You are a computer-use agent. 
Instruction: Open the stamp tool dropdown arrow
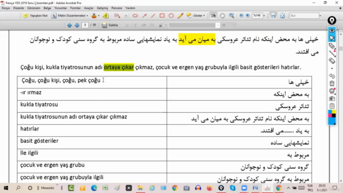click(99, 16)
